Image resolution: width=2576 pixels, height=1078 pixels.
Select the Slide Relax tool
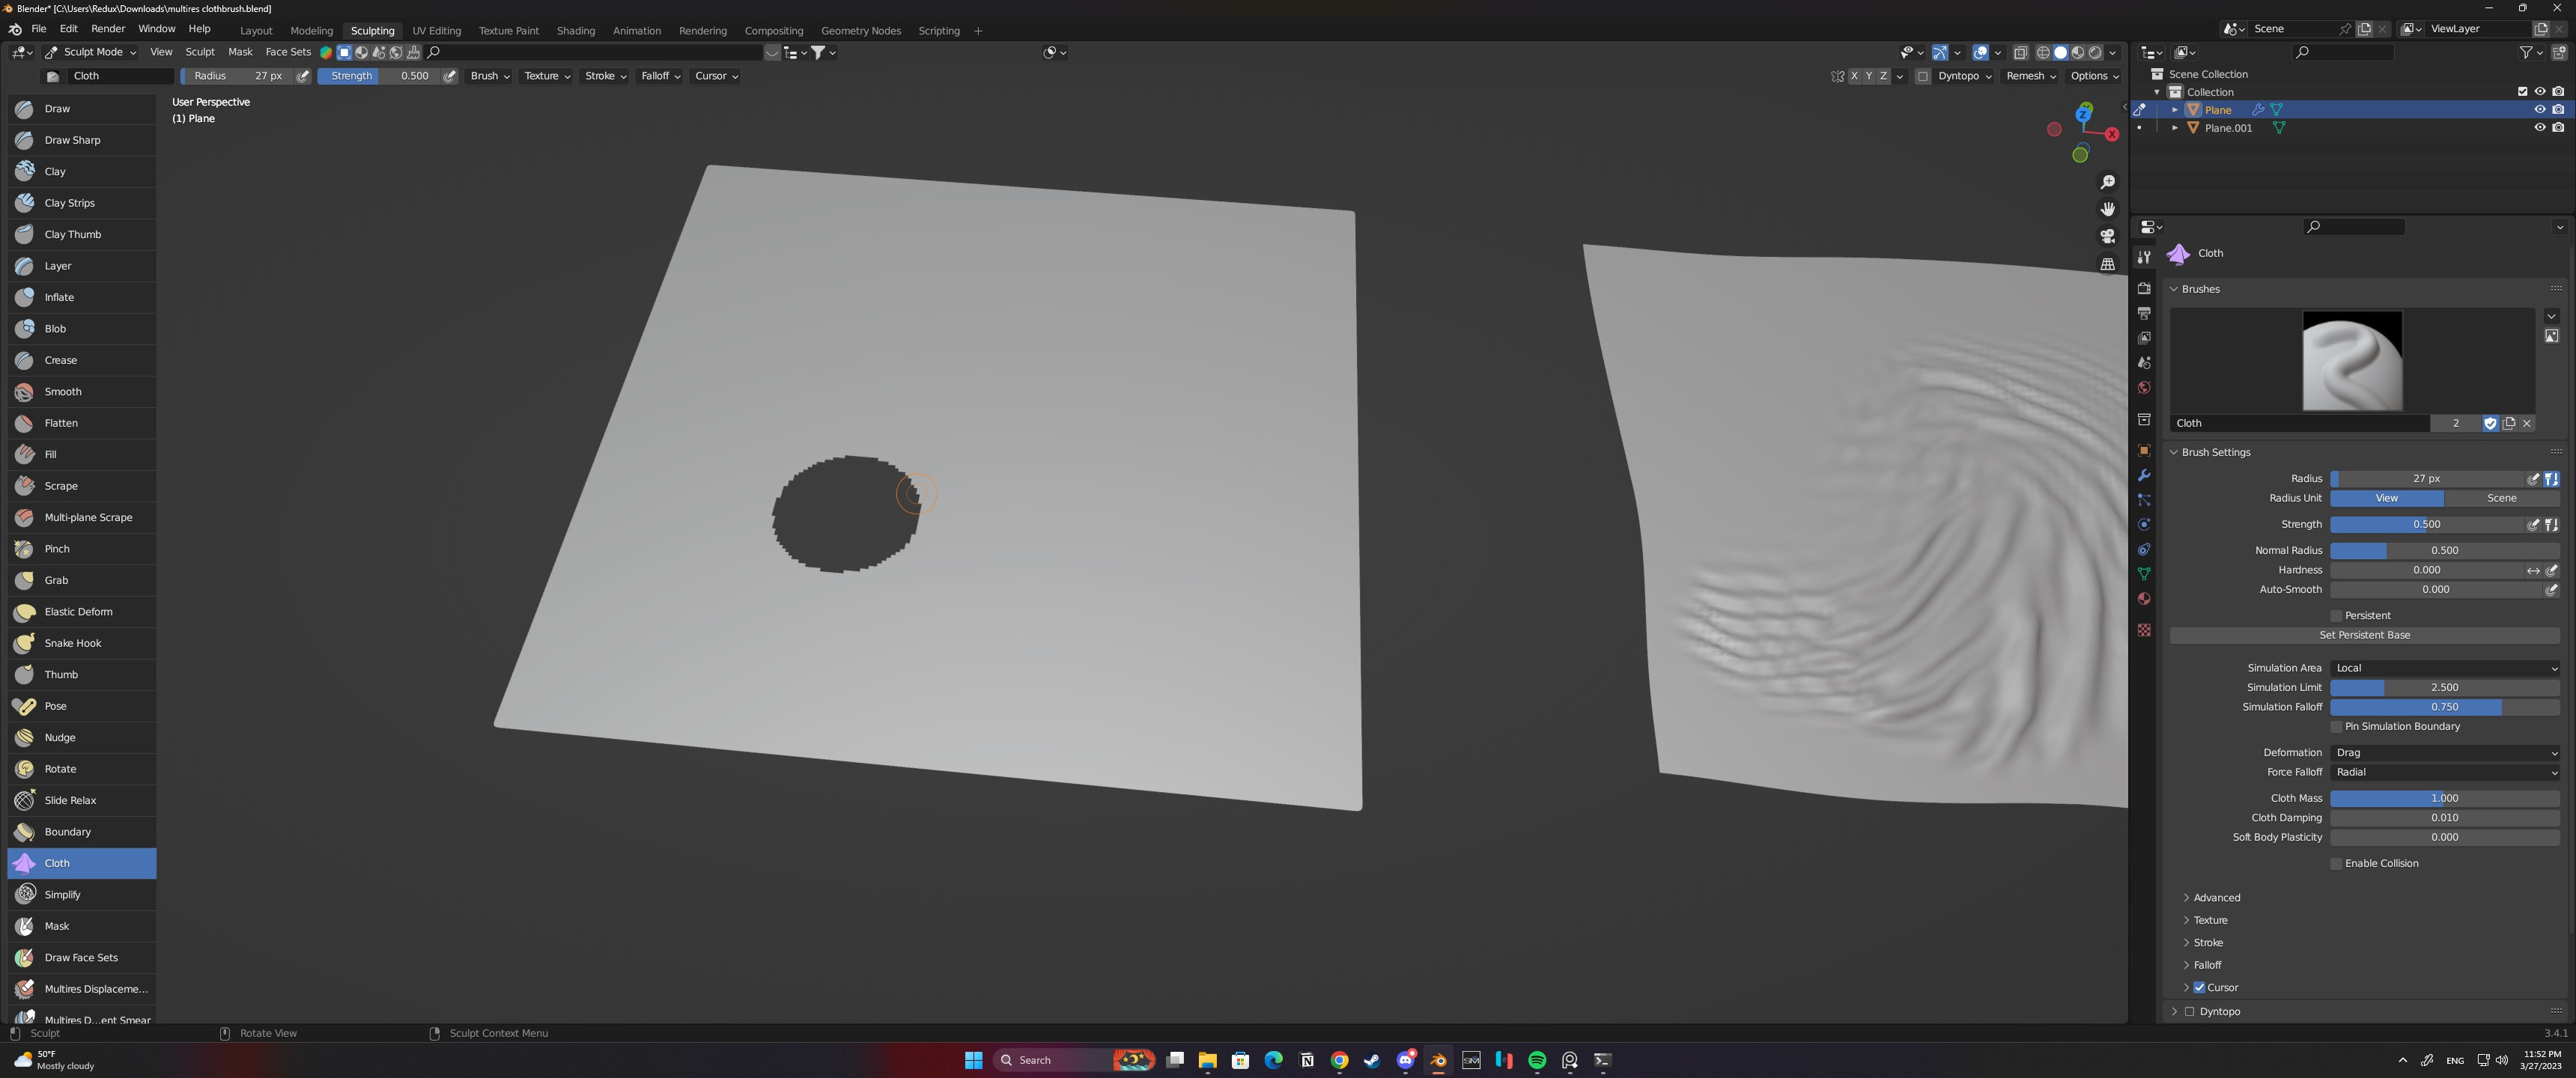click(82, 800)
